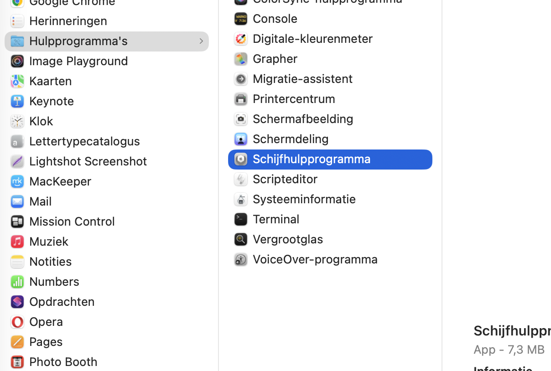Open the Grapher app icon

pyautogui.click(x=241, y=59)
